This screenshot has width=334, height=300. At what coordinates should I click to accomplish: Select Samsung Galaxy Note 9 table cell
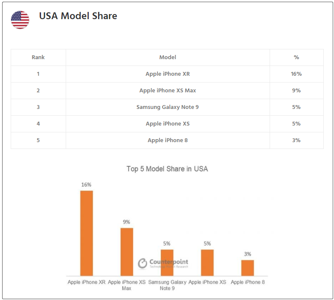168,107
